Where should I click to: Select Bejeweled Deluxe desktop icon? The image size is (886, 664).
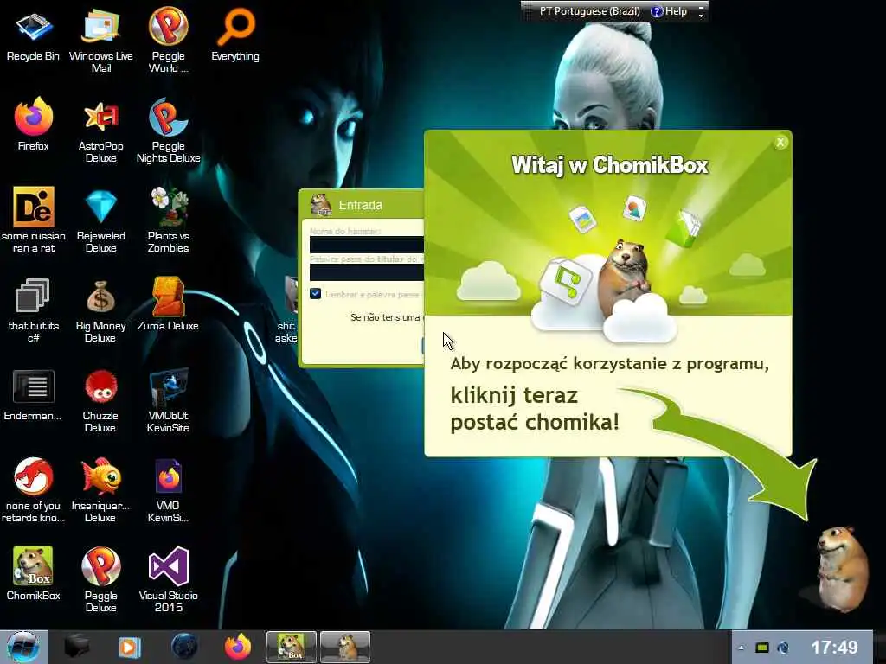click(100, 220)
